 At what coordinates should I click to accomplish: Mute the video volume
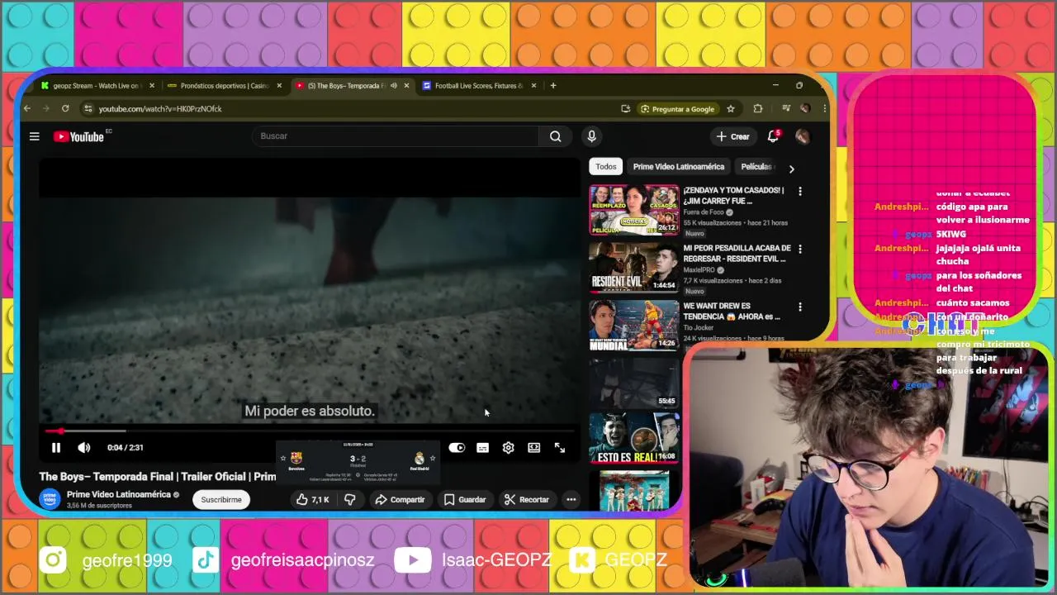[x=84, y=448]
